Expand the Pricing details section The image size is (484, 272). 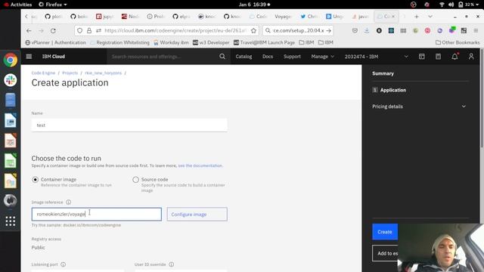419,107
